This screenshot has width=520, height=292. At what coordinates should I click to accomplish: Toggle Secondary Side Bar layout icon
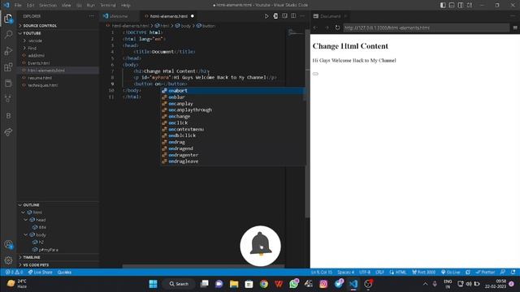(x=461, y=5)
